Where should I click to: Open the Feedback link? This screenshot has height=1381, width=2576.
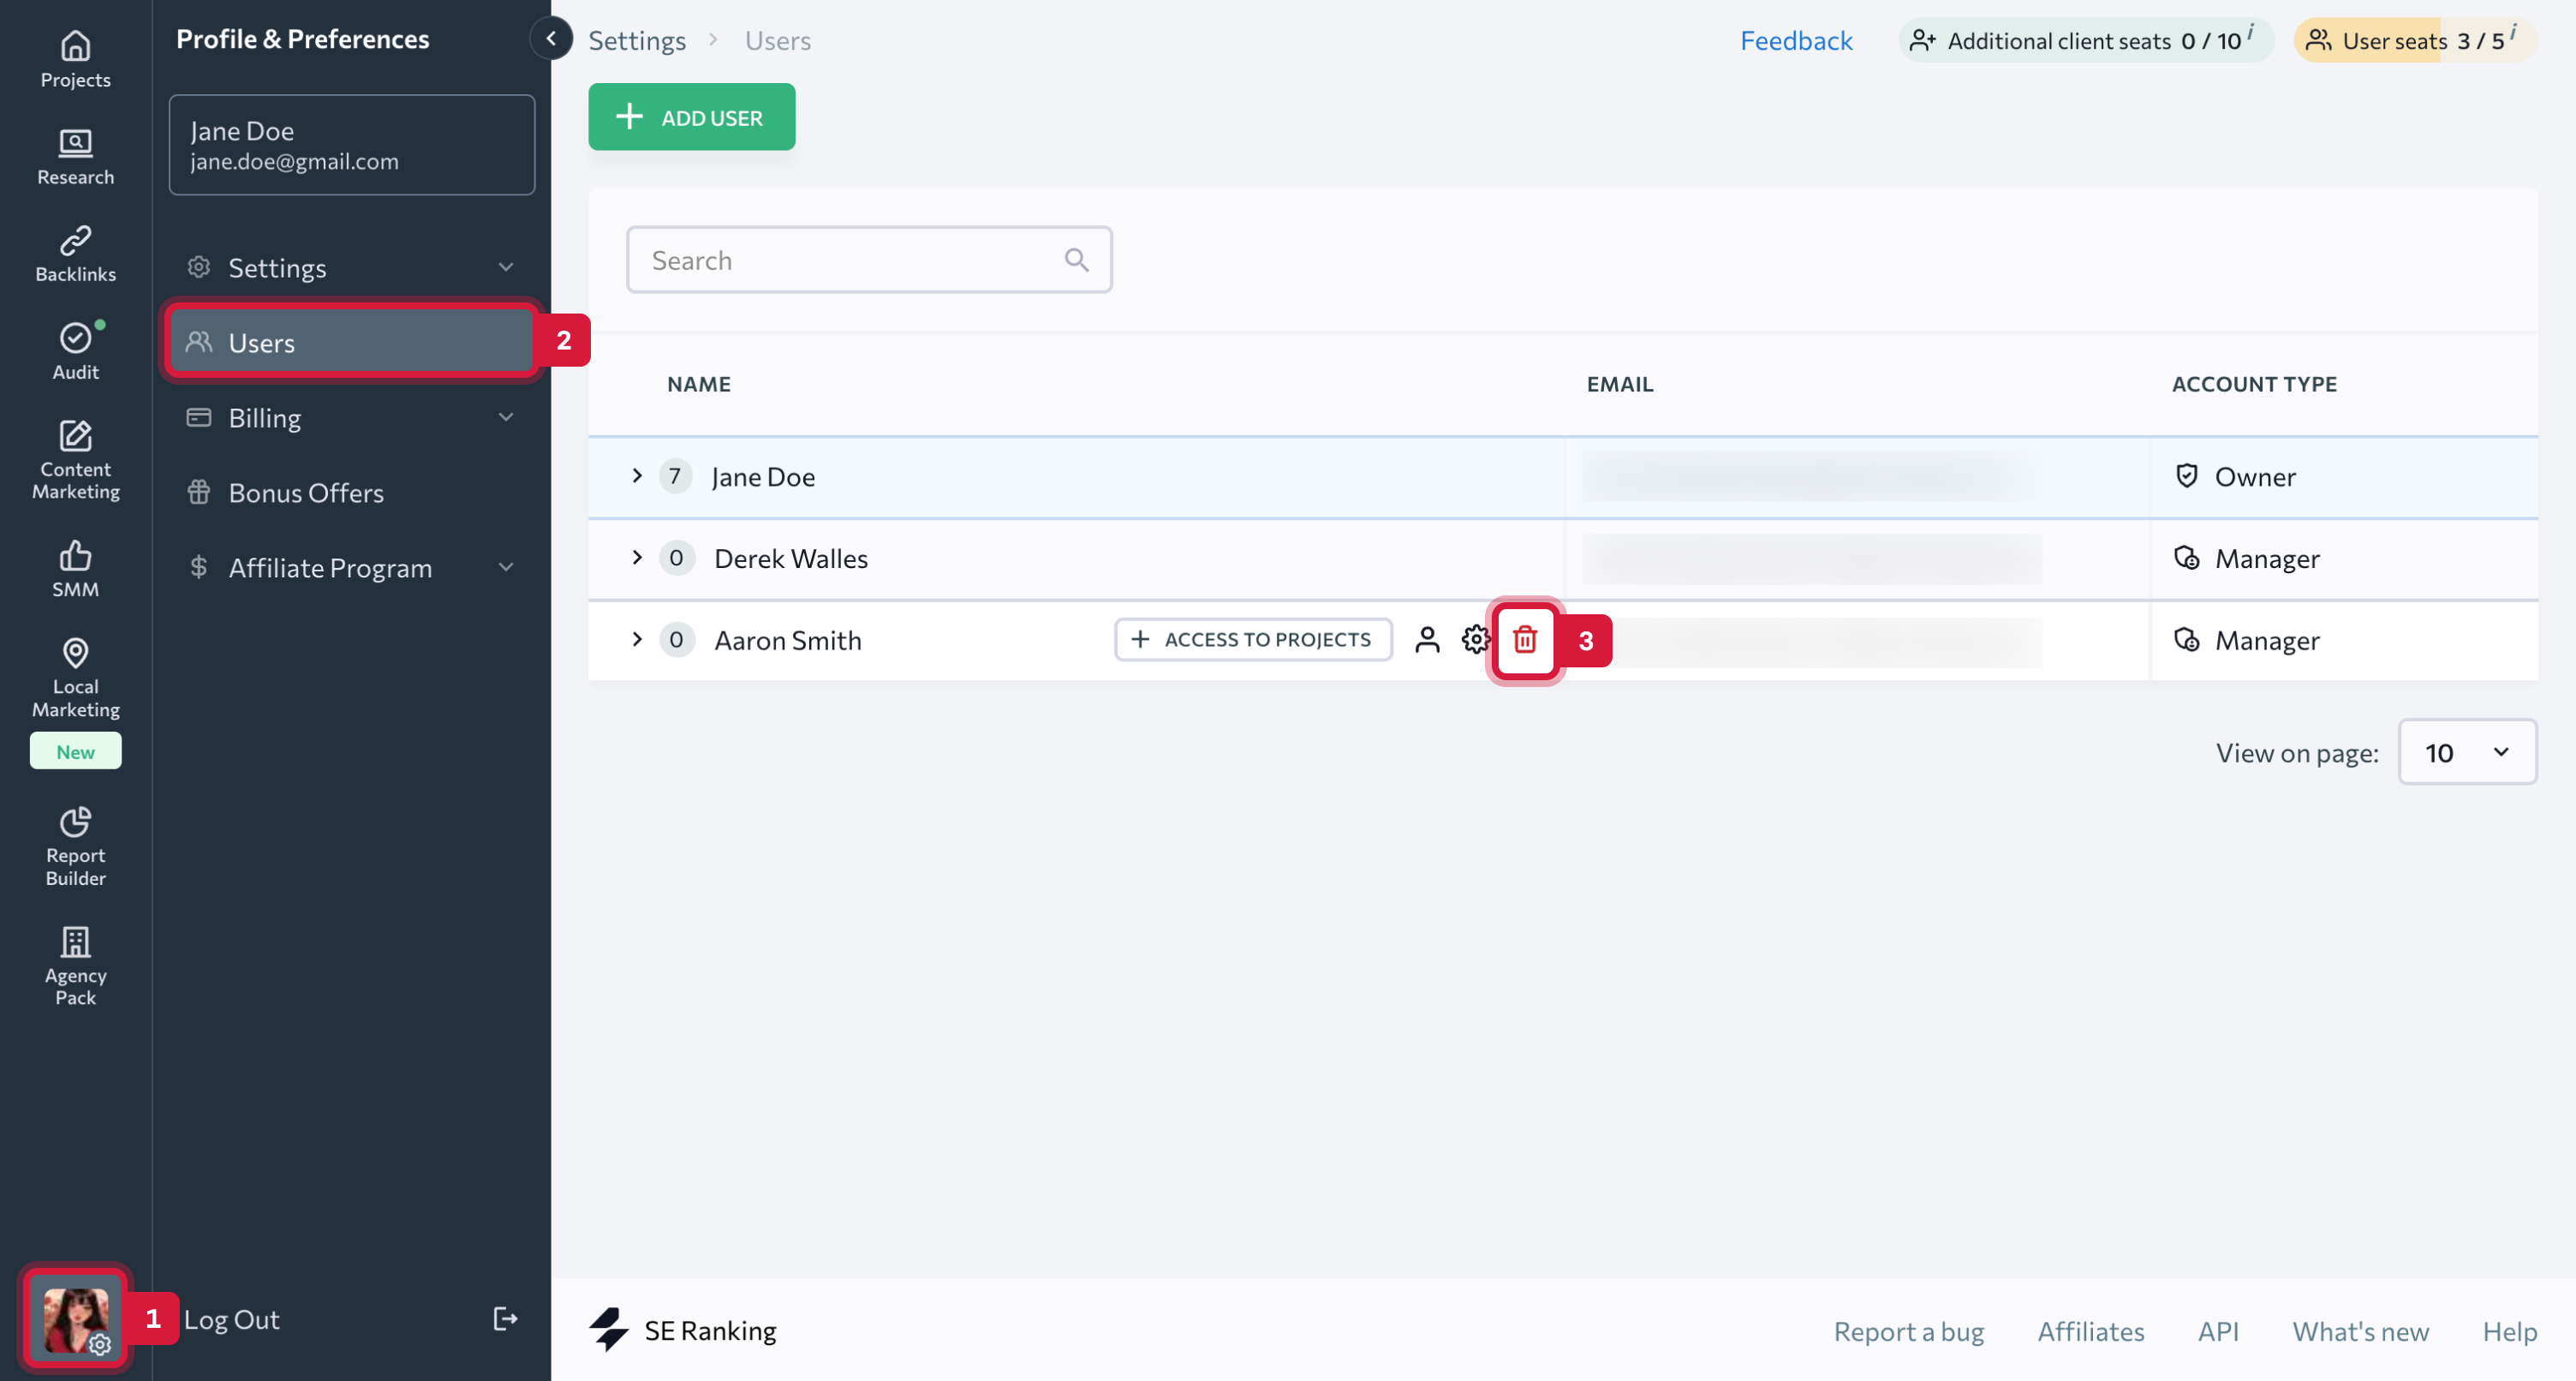pyautogui.click(x=1795, y=40)
